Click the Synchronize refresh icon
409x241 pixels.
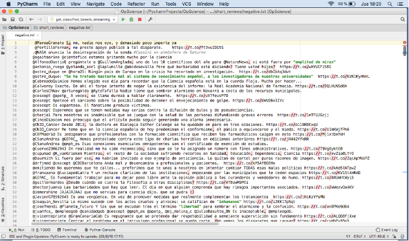pos(20,19)
